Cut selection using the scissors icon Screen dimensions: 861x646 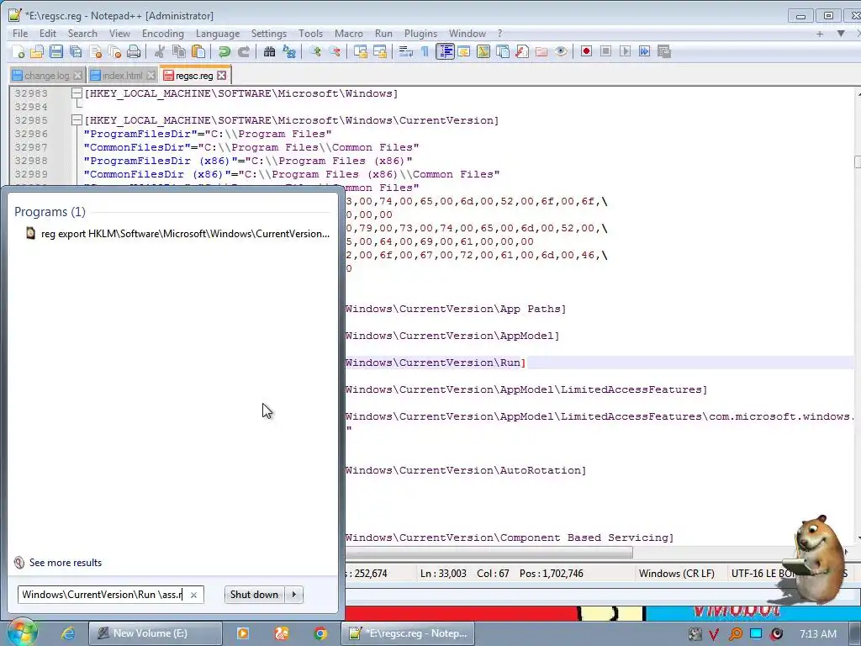coord(159,51)
